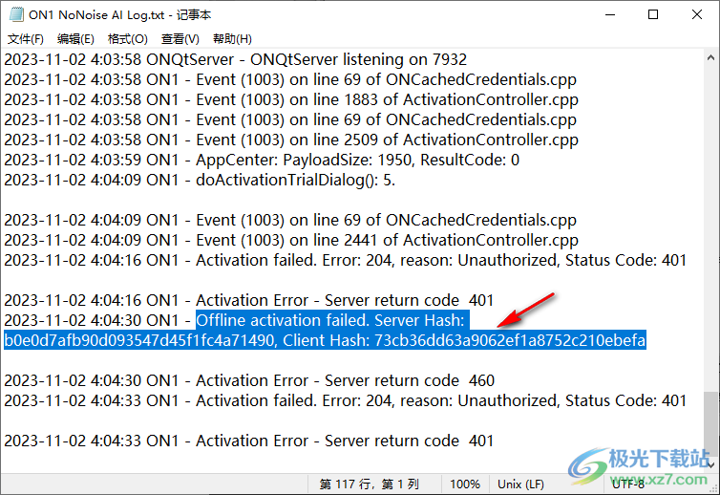The image size is (720, 495).
Task: Open the 格式(O) menu
Action: coord(127,39)
